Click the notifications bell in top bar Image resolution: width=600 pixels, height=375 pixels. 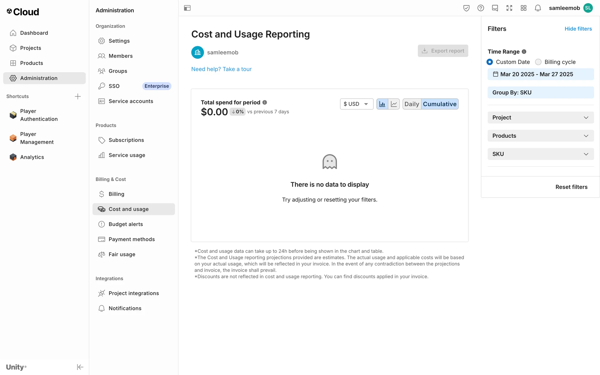(x=537, y=8)
